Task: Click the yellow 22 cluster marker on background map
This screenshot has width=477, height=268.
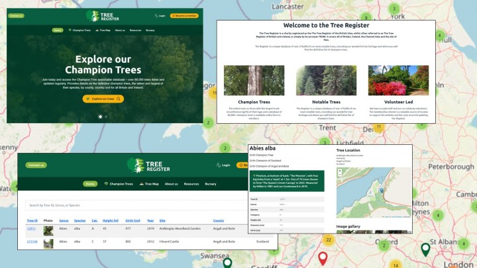Action: 329,240
